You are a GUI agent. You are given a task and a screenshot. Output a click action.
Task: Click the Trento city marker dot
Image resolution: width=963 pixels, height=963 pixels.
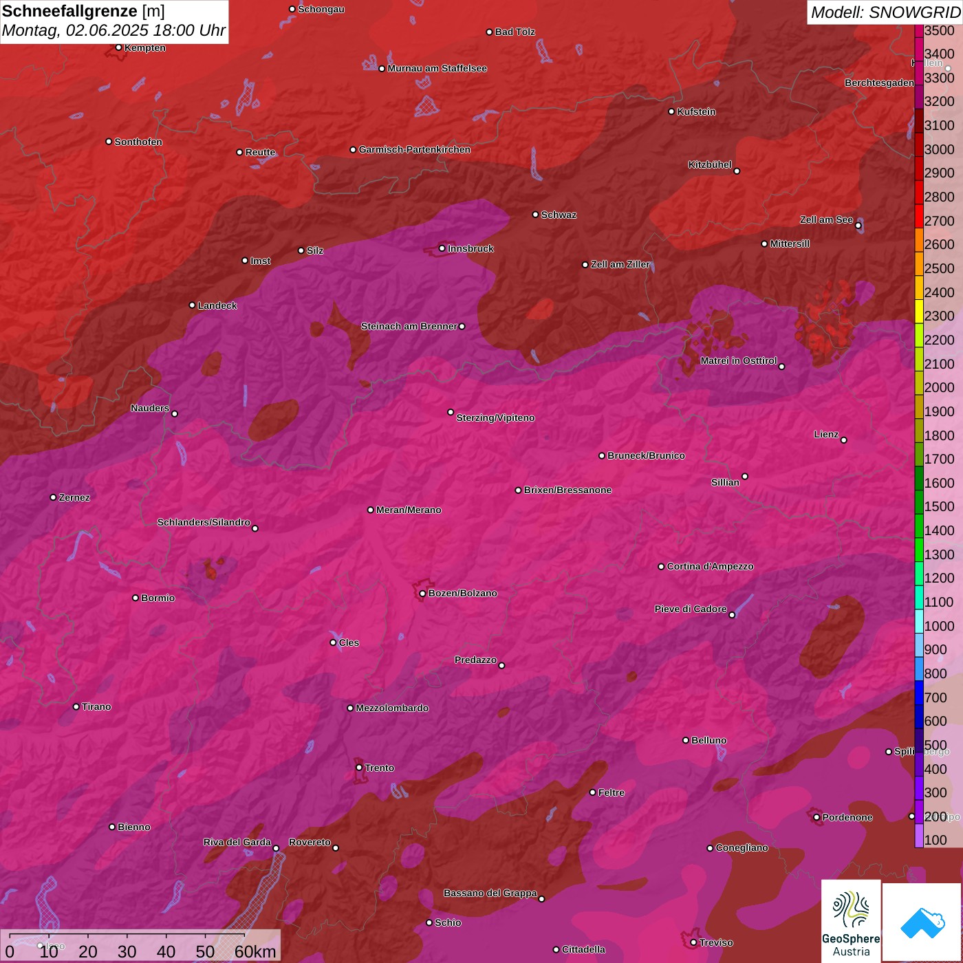pos(359,768)
